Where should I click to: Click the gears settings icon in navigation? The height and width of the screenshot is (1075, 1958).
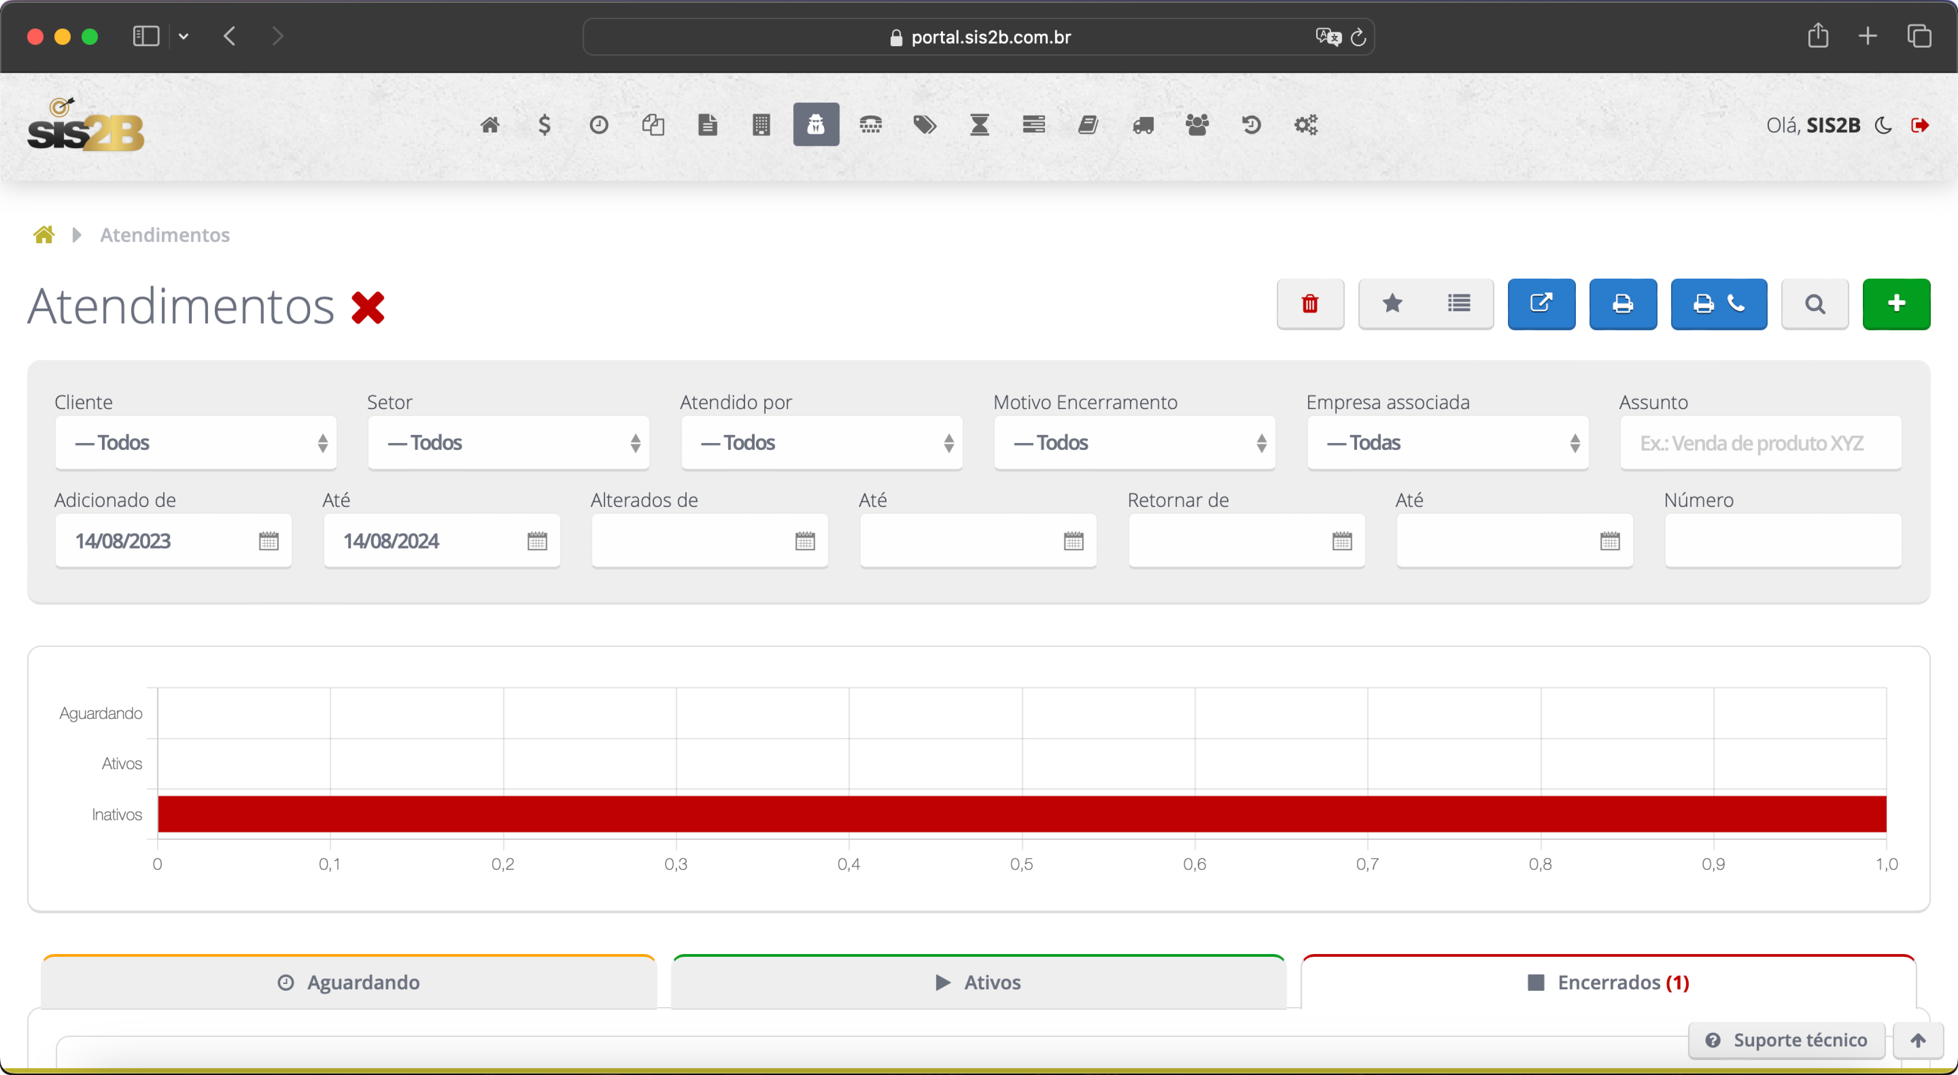click(x=1306, y=125)
